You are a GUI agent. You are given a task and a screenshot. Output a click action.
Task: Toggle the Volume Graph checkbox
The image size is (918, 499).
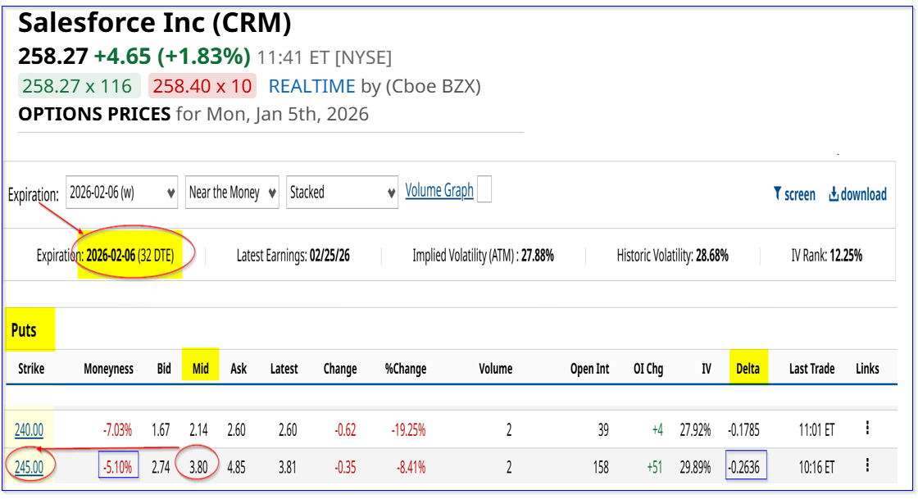[484, 190]
